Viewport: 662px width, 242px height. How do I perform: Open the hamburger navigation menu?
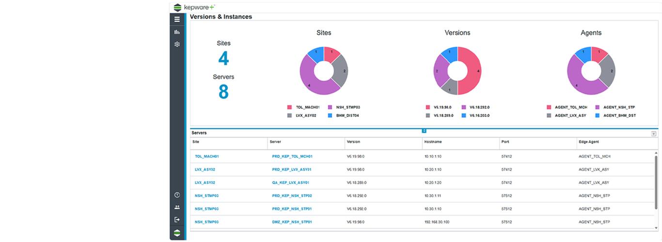(x=177, y=19)
